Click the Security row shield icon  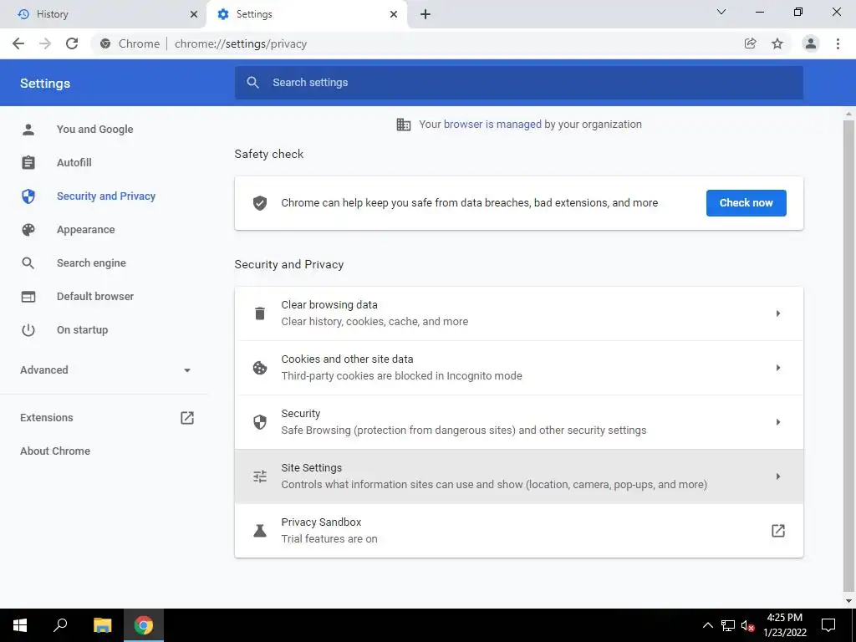point(260,422)
